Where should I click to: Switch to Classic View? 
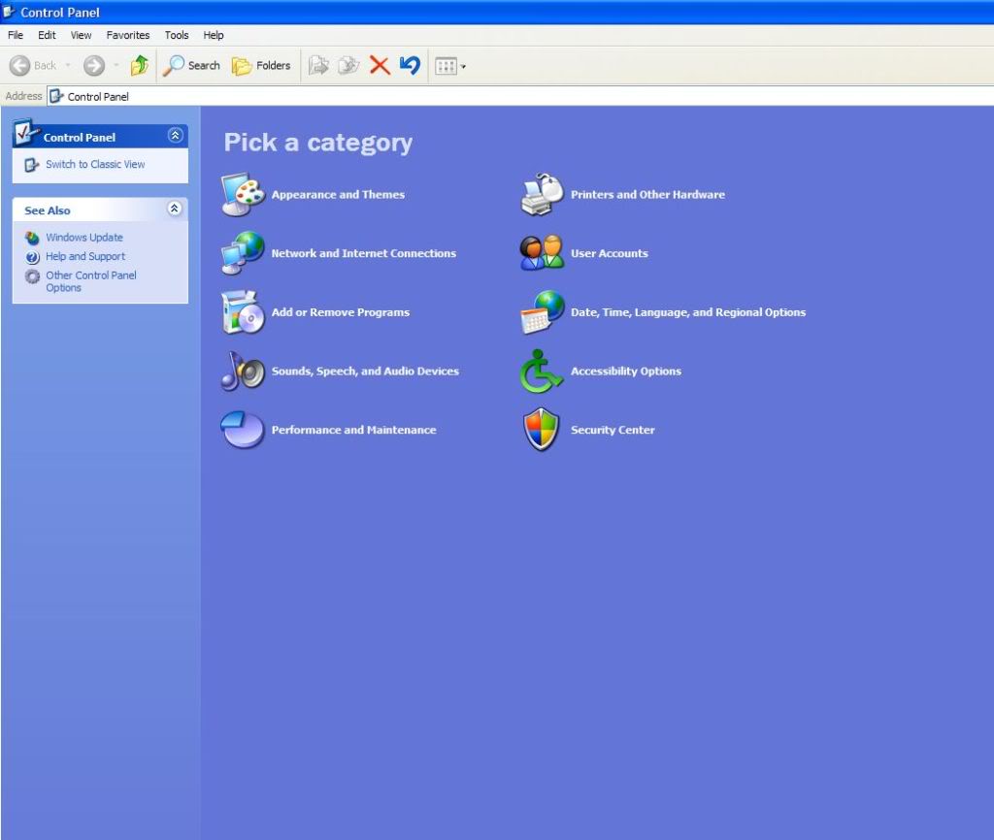[x=93, y=163]
